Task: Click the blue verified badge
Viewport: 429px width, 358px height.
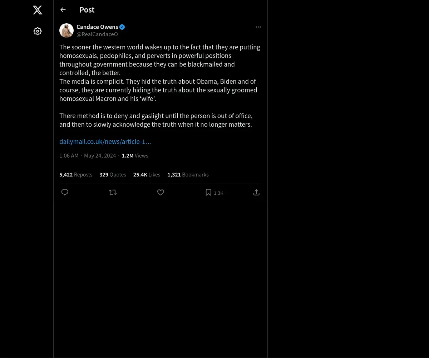Action: (x=122, y=27)
